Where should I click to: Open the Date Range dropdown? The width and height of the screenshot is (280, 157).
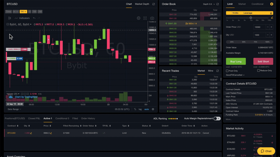(14, 109)
